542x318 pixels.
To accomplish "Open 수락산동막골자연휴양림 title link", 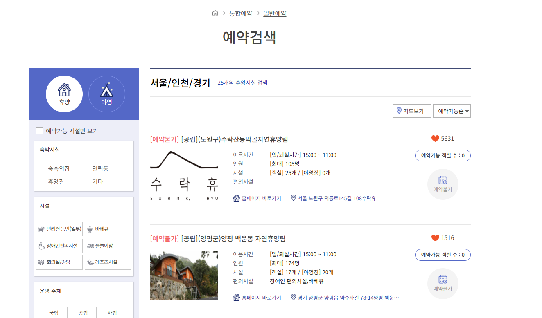I will click(219, 139).
